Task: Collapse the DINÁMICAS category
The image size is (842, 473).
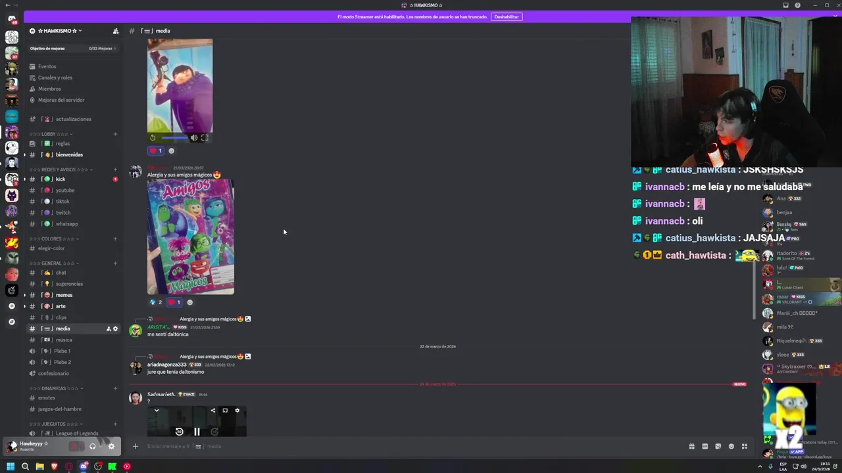Action: 58,388
